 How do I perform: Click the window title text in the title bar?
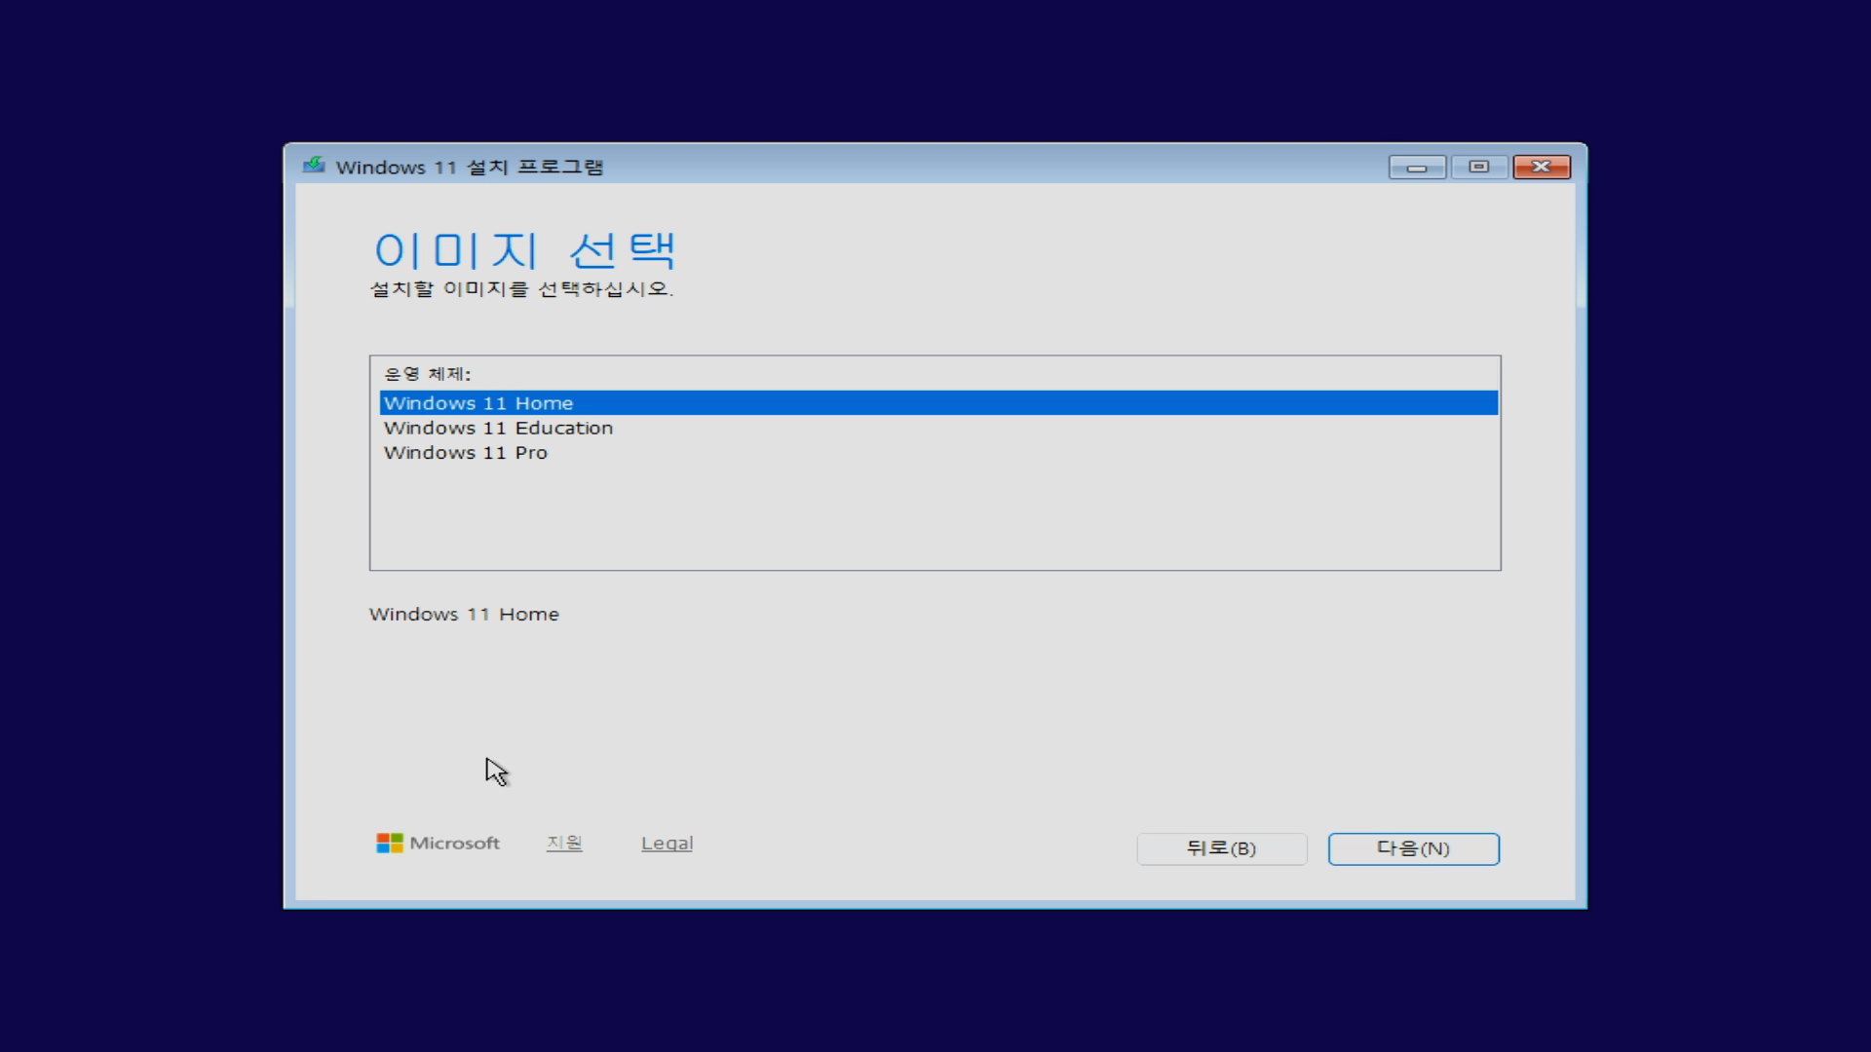pos(470,168)
